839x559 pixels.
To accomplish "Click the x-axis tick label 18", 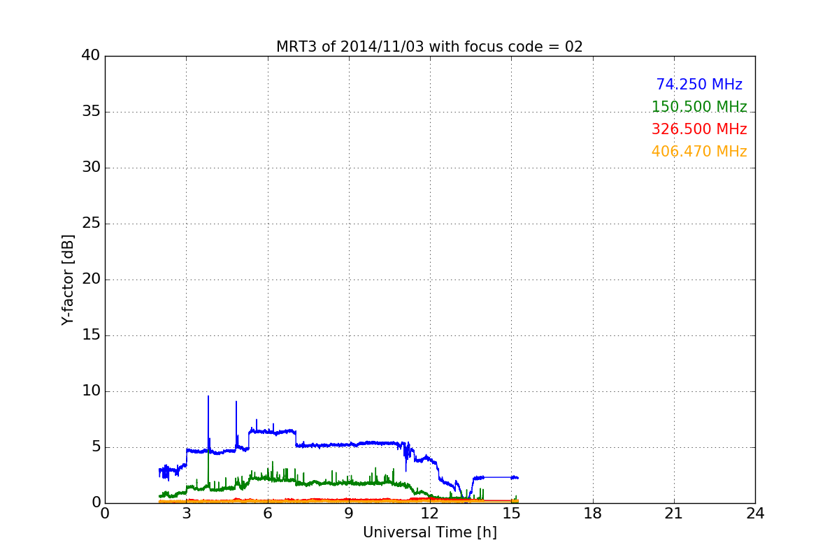I will pos(593,514).
